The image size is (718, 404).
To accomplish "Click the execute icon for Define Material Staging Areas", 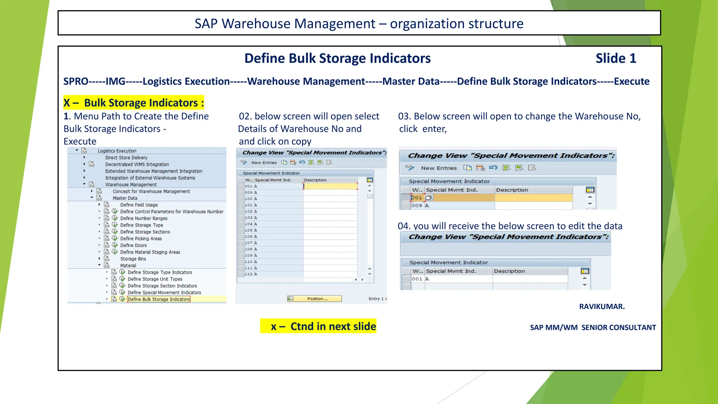I will pos(115,252).
